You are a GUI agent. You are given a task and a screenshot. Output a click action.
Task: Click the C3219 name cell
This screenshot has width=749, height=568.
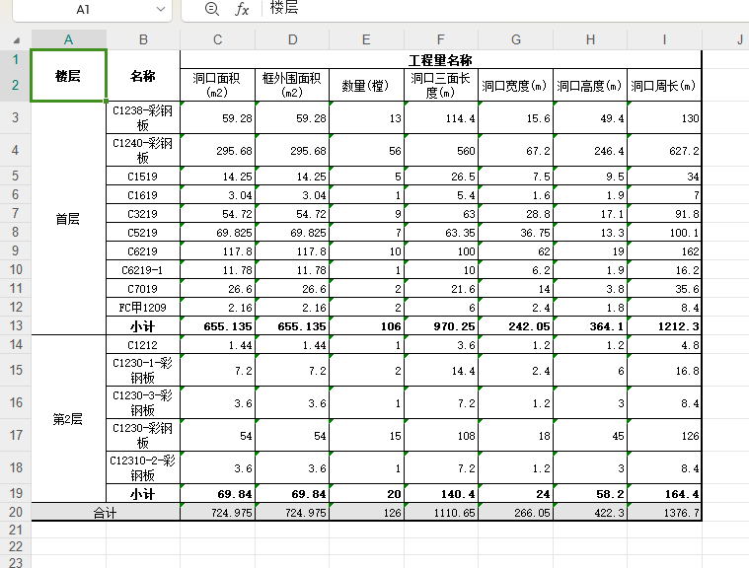click(143, 213)
